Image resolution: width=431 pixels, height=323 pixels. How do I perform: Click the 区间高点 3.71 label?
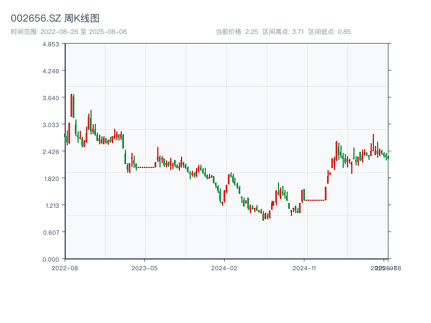pyautogui.click(x=283, y=32)
